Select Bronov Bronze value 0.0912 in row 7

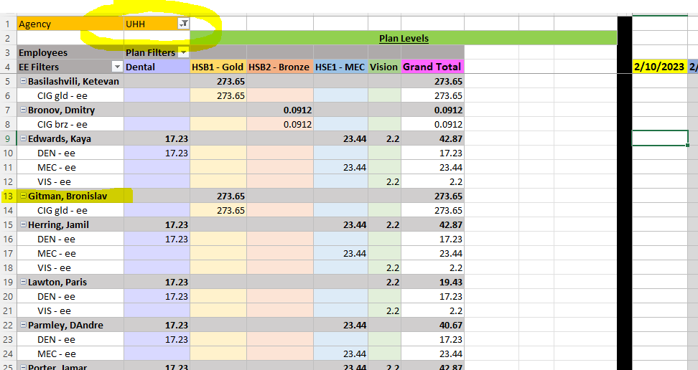(280, 110)
